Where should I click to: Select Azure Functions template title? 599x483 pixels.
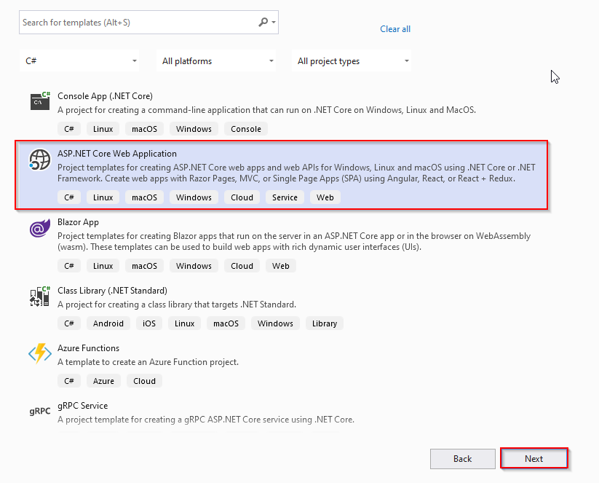click(x=88, y=348)
